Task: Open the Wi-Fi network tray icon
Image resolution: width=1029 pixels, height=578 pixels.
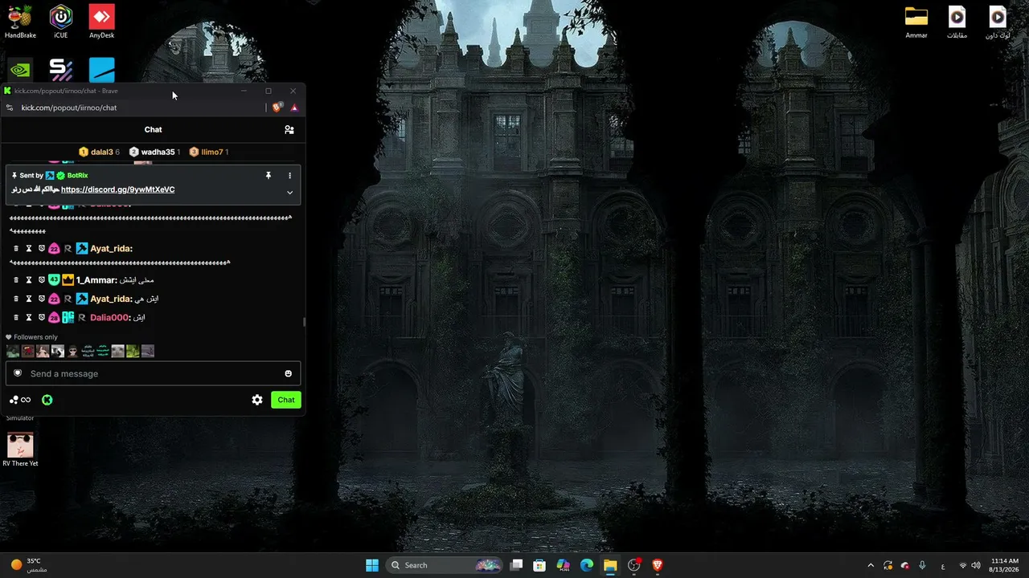Action: coord(963,565)
